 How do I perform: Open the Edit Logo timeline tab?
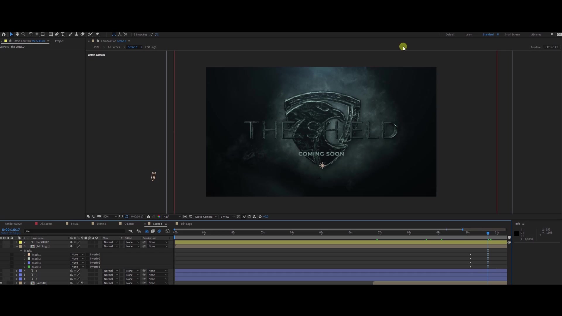click(186, 224)
